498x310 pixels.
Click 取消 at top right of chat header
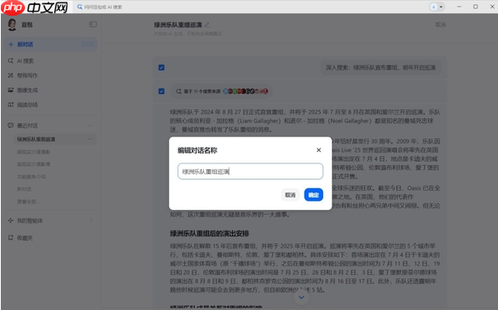[441, 25]
